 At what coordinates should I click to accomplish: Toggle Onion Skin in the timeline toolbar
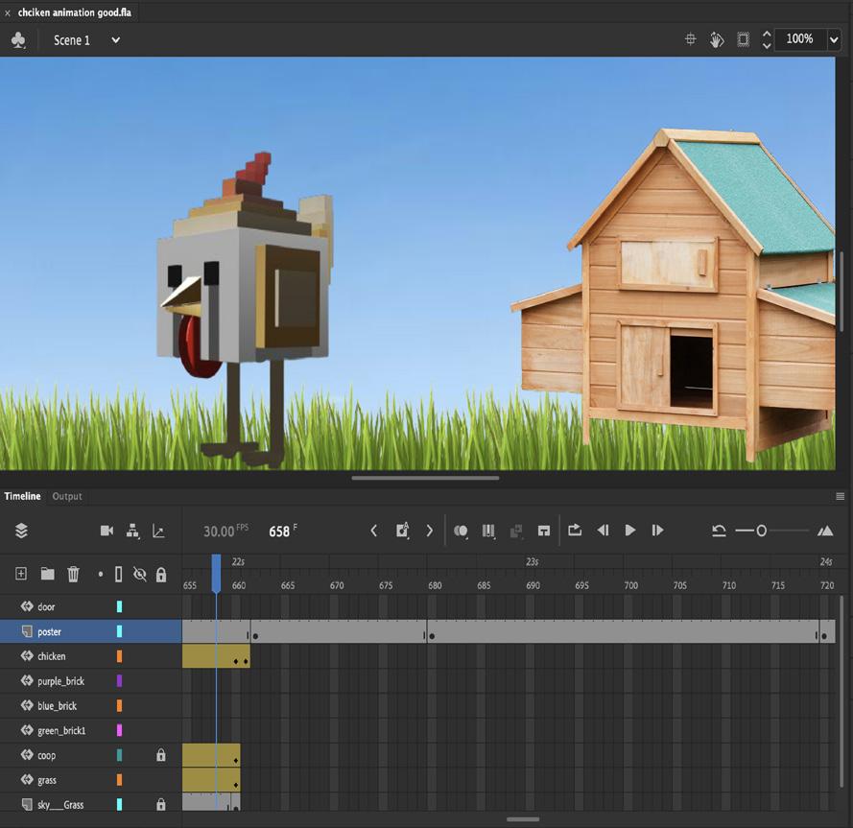coord(461,531)
